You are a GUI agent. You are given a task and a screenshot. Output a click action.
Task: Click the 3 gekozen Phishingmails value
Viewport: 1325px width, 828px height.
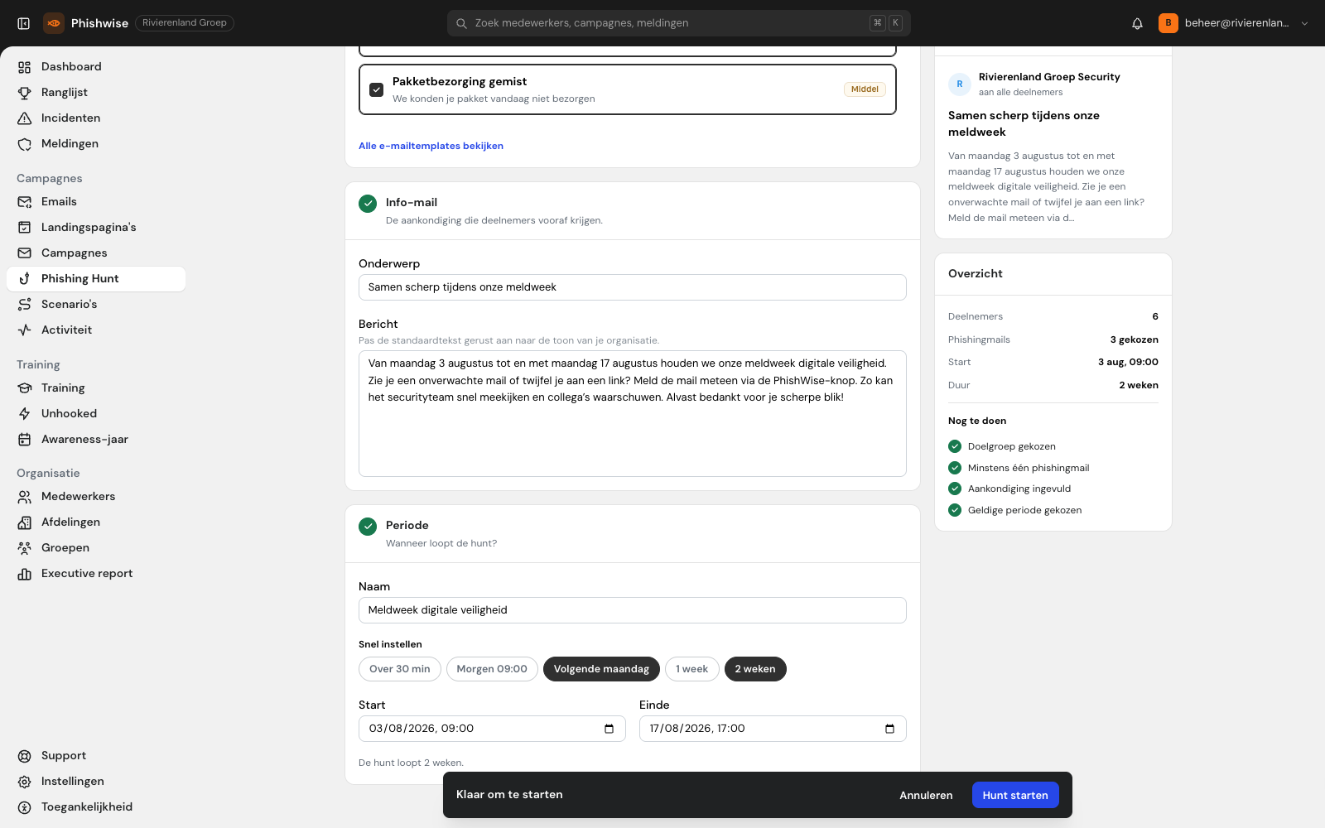pyautogui.click(x=1134, y=339)
